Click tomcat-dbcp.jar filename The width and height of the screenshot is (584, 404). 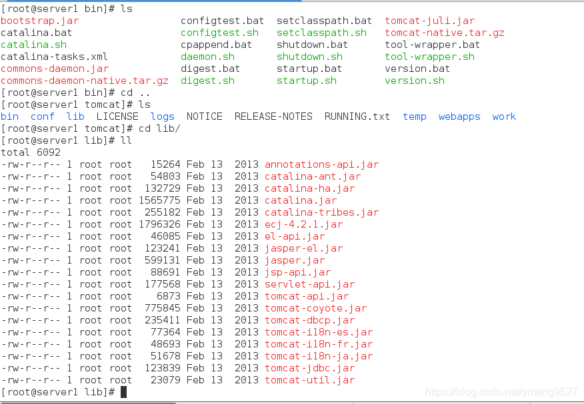(x=310, y=320)
